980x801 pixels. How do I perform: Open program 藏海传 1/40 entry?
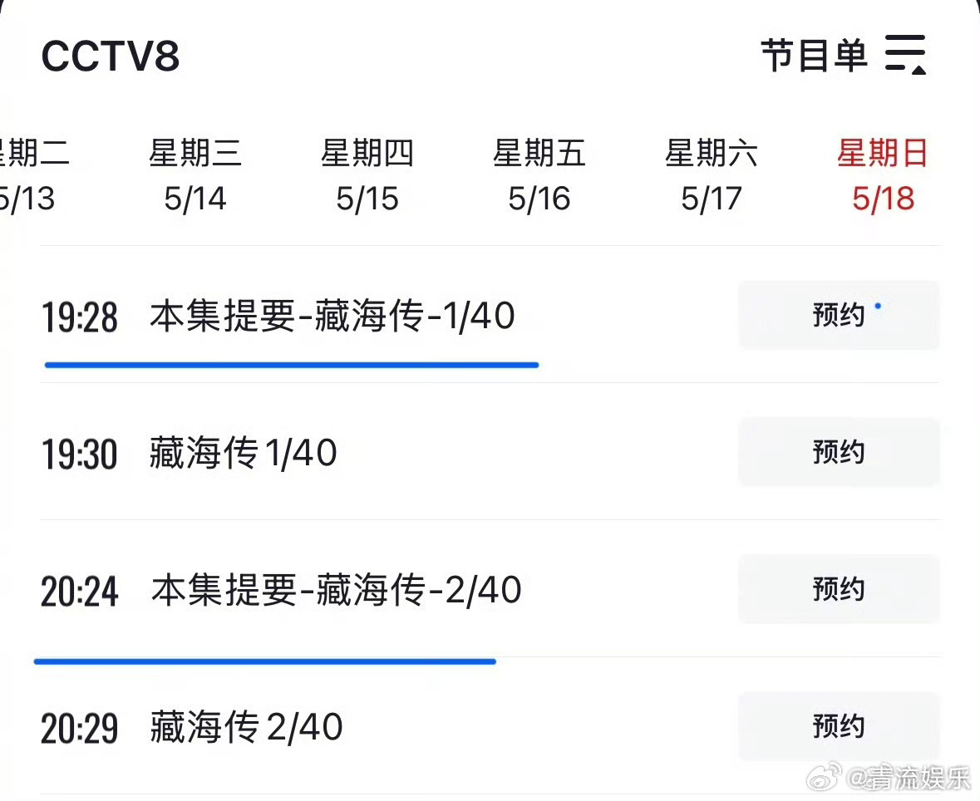[x=244, y=452]
